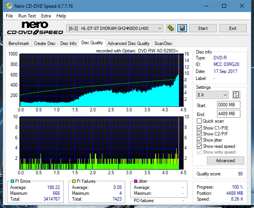Toggle Show read speed checkbox
This screenshot has width=254, height=208.
(x=199, y=146)
